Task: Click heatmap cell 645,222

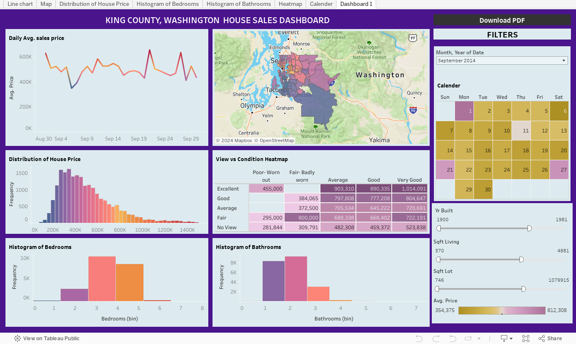Action: coord(374,208)
